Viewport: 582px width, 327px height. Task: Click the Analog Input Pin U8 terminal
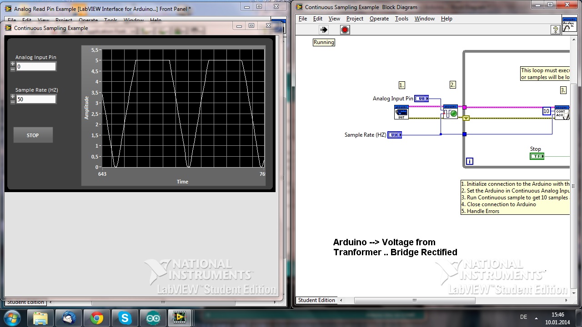point(421,99)
